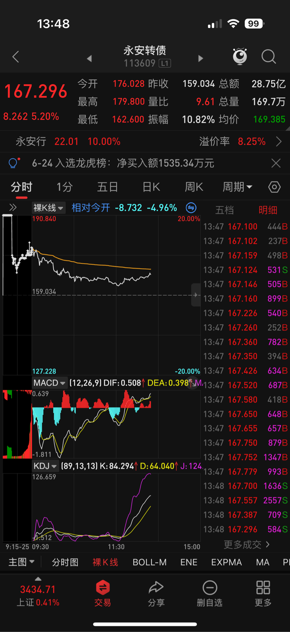
Task: Switch to the 周K chart tab
Action: [194, 187]
